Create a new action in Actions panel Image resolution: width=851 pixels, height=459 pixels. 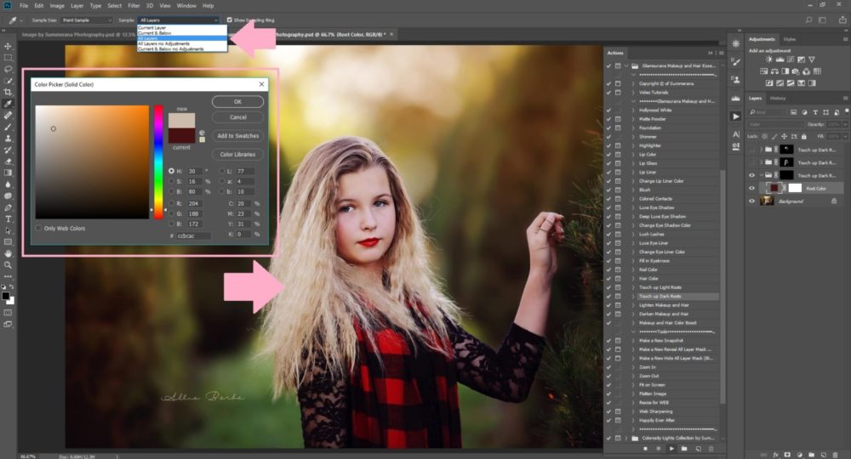(x=698, y=449)
